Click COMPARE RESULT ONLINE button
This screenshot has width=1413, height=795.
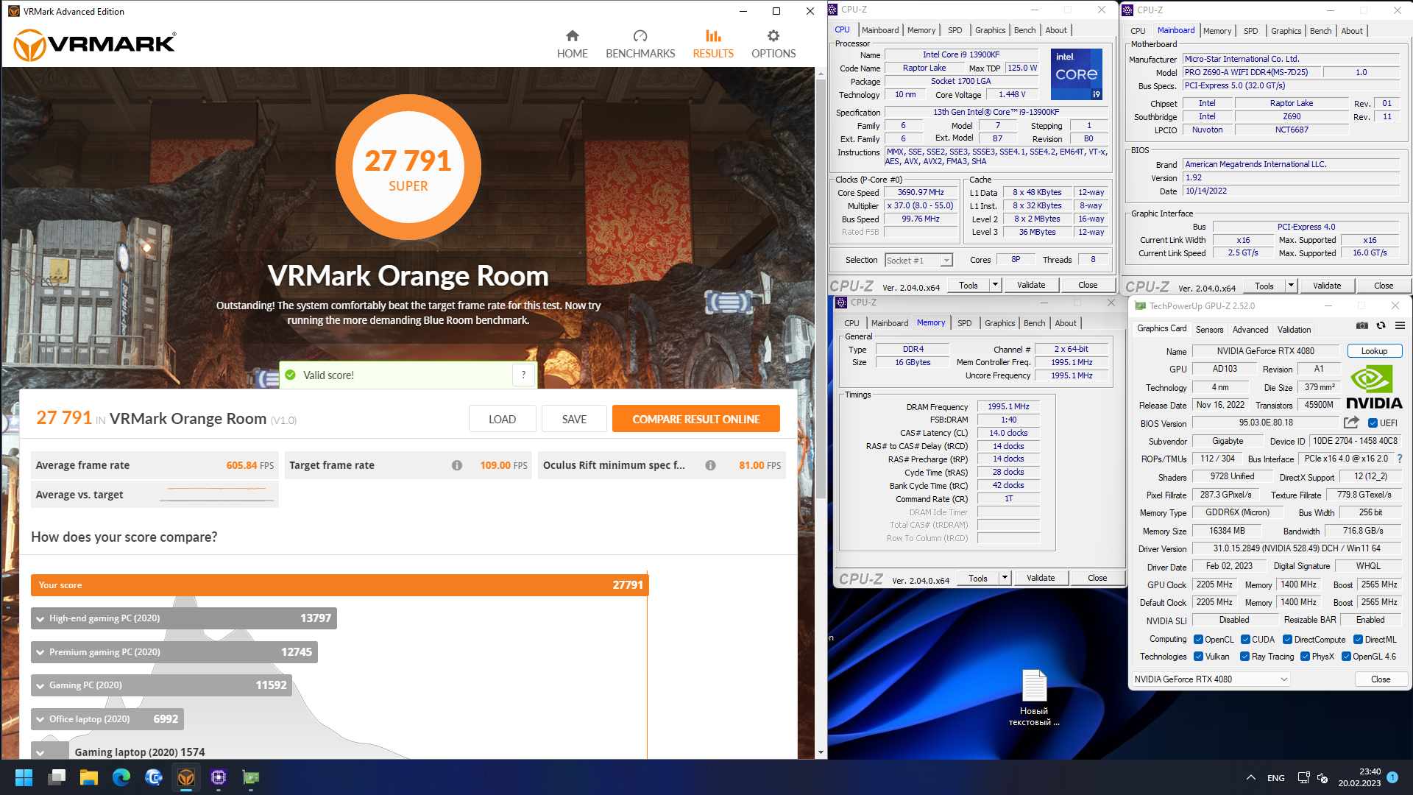695,419
